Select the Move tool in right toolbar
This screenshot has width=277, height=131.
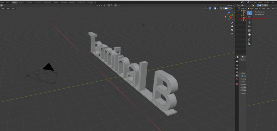tap(250, 22)
